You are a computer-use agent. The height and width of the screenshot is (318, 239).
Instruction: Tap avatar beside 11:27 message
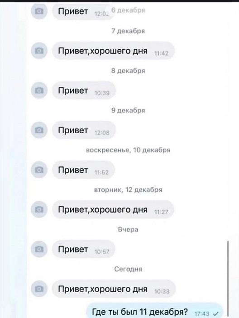[x=39, y=209]
